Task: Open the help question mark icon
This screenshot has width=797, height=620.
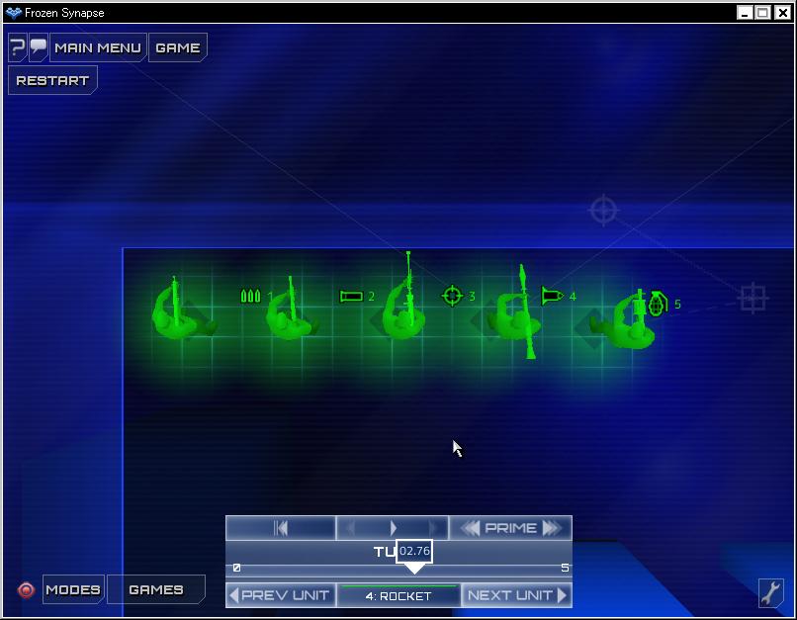Action: click(x=17, y=47)
